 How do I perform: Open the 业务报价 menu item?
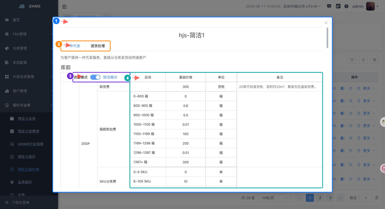(25, 182)
